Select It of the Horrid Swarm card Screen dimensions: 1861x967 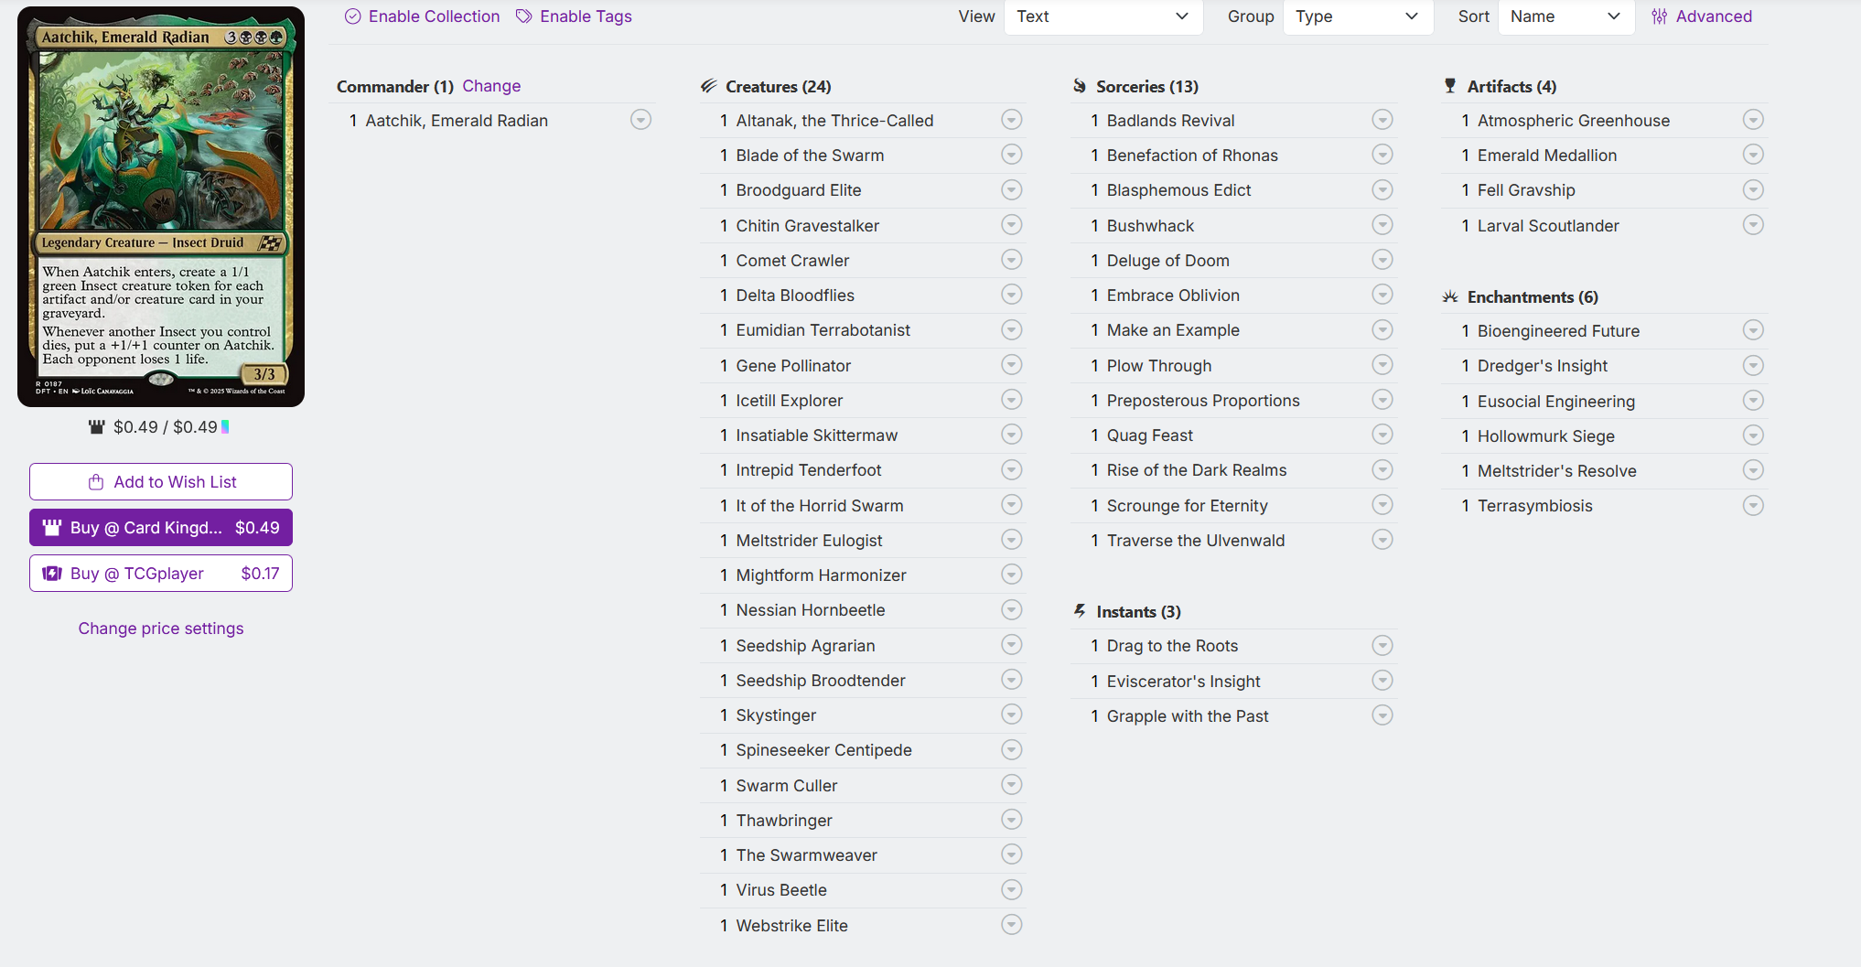click(x=820, y=506)
